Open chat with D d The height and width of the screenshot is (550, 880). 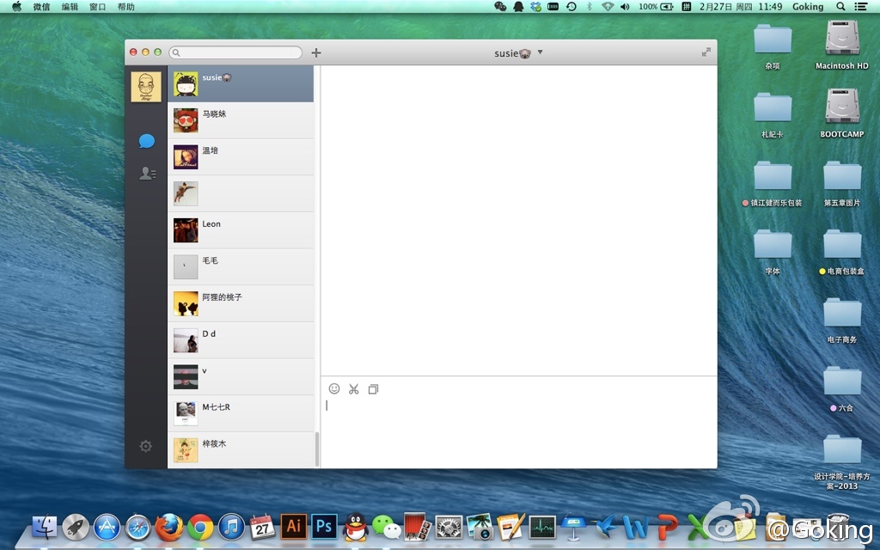[241, 340]
